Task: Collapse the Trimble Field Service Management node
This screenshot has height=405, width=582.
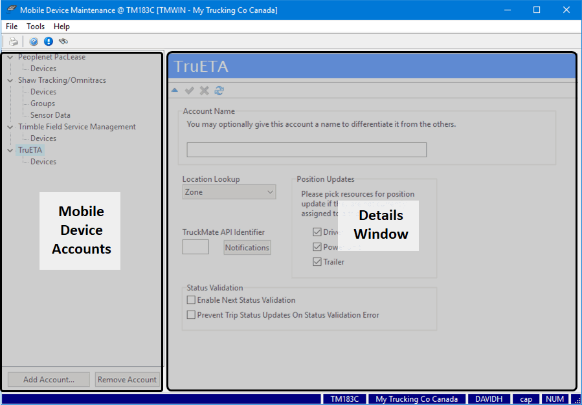Action: (x=10, y=127)
